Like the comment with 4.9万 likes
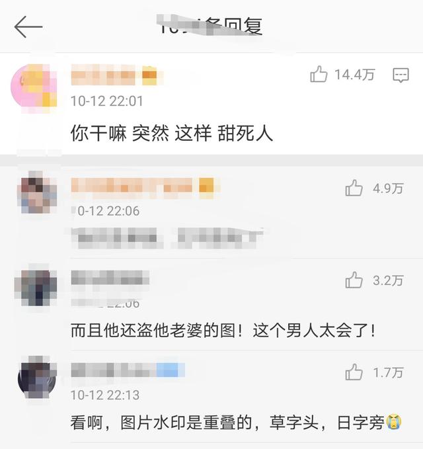Image resolution: width=423 pixels, height=449 pixels. point(354,188)
